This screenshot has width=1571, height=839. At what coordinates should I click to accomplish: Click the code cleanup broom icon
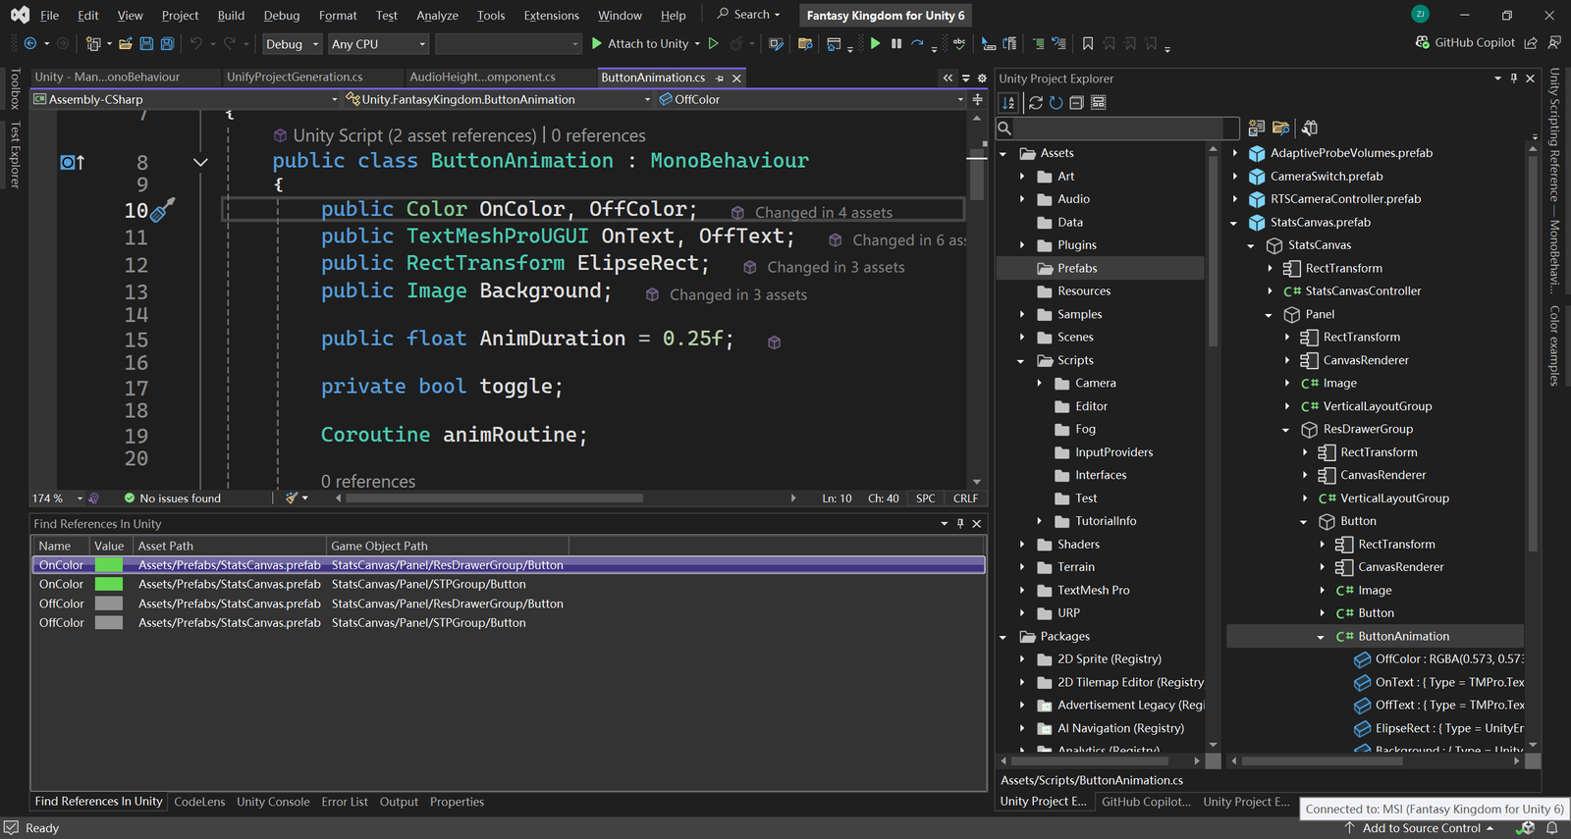[x=291, y=498]
